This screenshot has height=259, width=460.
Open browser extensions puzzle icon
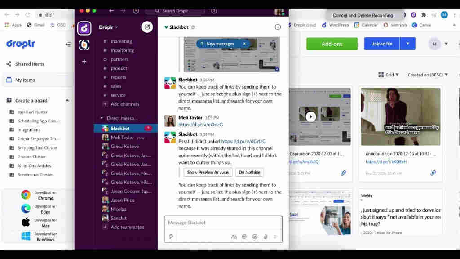tap(424, 15)
